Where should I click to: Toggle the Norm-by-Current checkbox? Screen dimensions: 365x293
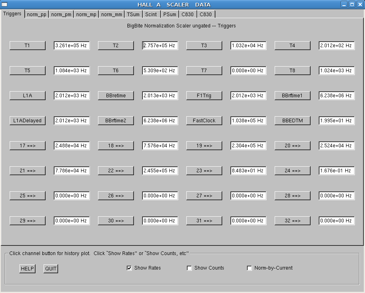249,268
